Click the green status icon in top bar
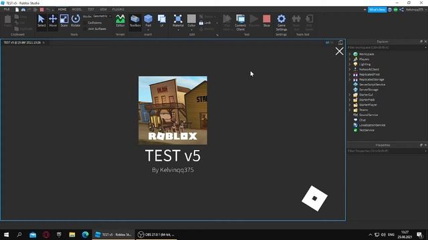The height and width of the screenshot is (240, 428). click(x=395, y=9)
